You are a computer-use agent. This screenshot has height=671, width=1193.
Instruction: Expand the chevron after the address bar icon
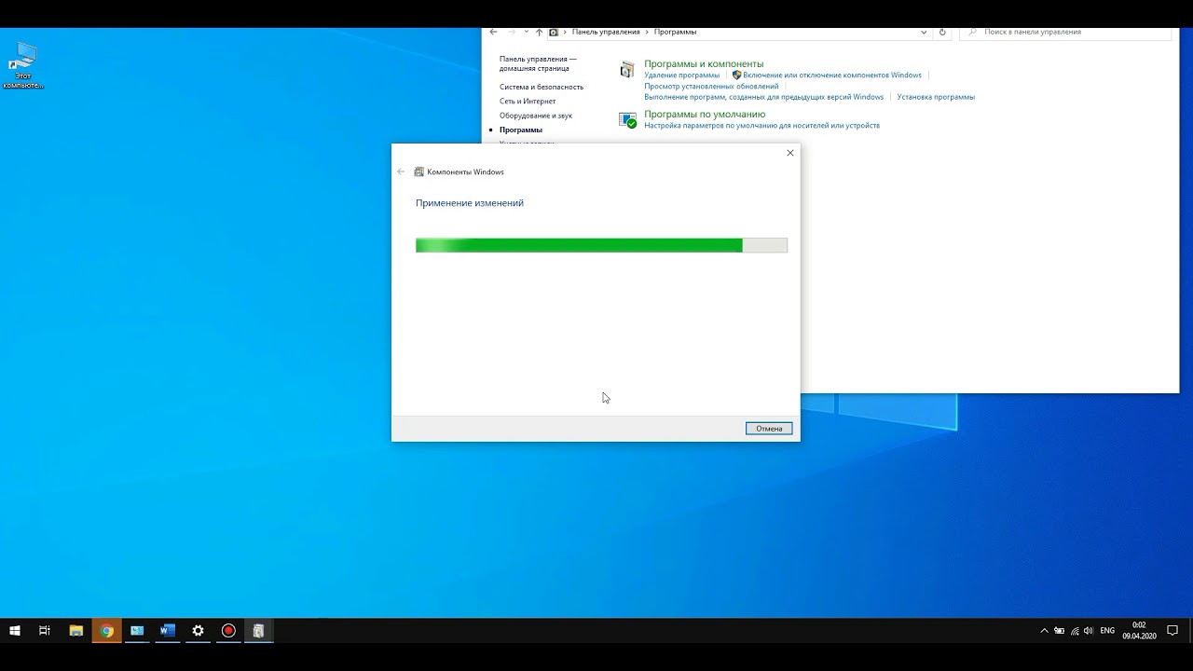pyautogui.click(x=564, y=32)
